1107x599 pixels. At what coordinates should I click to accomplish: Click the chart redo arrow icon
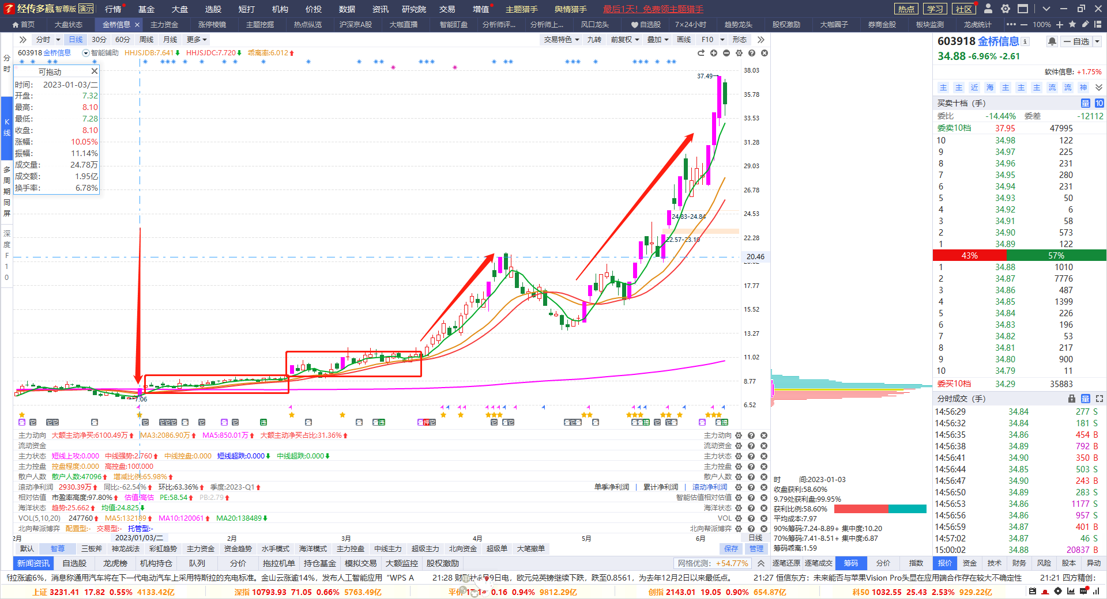tap(701, 53)
